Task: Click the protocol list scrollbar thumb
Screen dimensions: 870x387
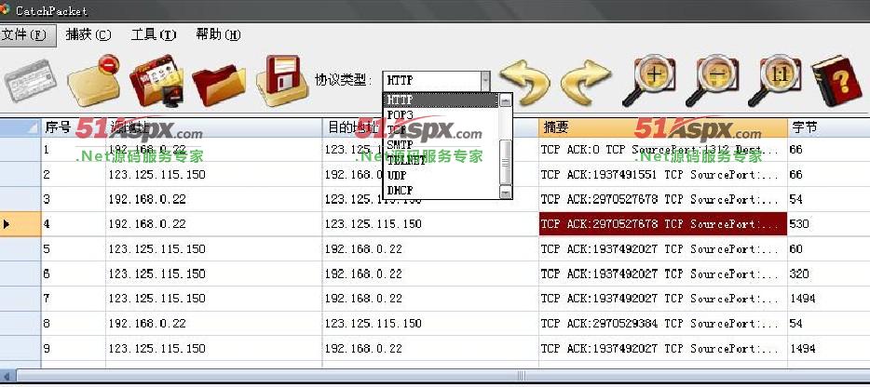Action: (x=505, y=161)
